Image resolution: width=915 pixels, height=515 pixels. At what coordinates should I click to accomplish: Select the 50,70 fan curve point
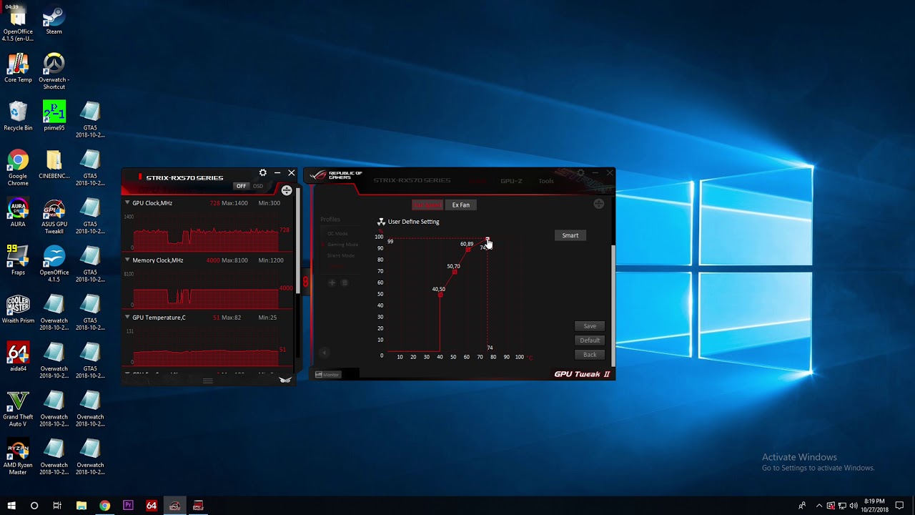(x=455, y=272)
